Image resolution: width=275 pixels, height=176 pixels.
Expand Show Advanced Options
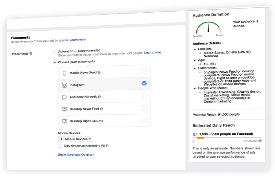pyautogui.click(x=76, y=155)
